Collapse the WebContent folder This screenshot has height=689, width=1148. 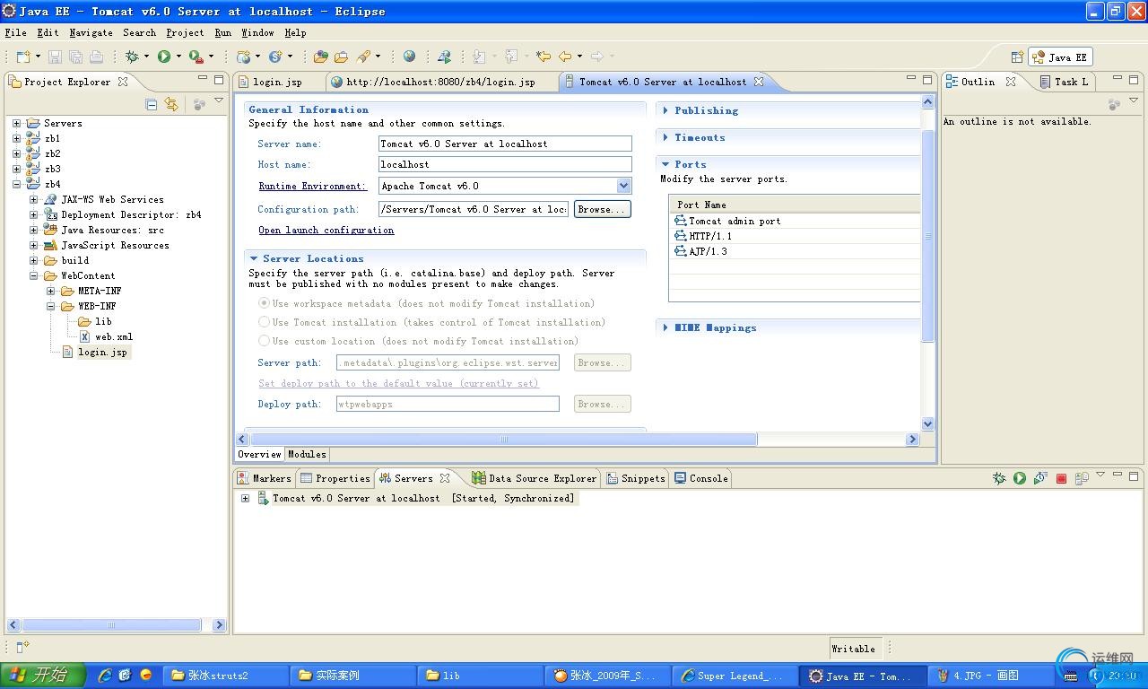tap(33, 275)
